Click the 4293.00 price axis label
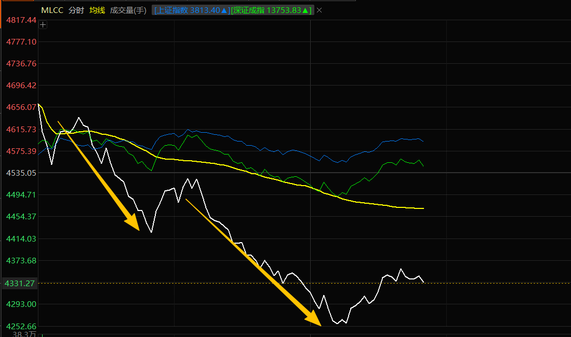The height and width of the screenshot is (337, 571). (x=21, y=304)
